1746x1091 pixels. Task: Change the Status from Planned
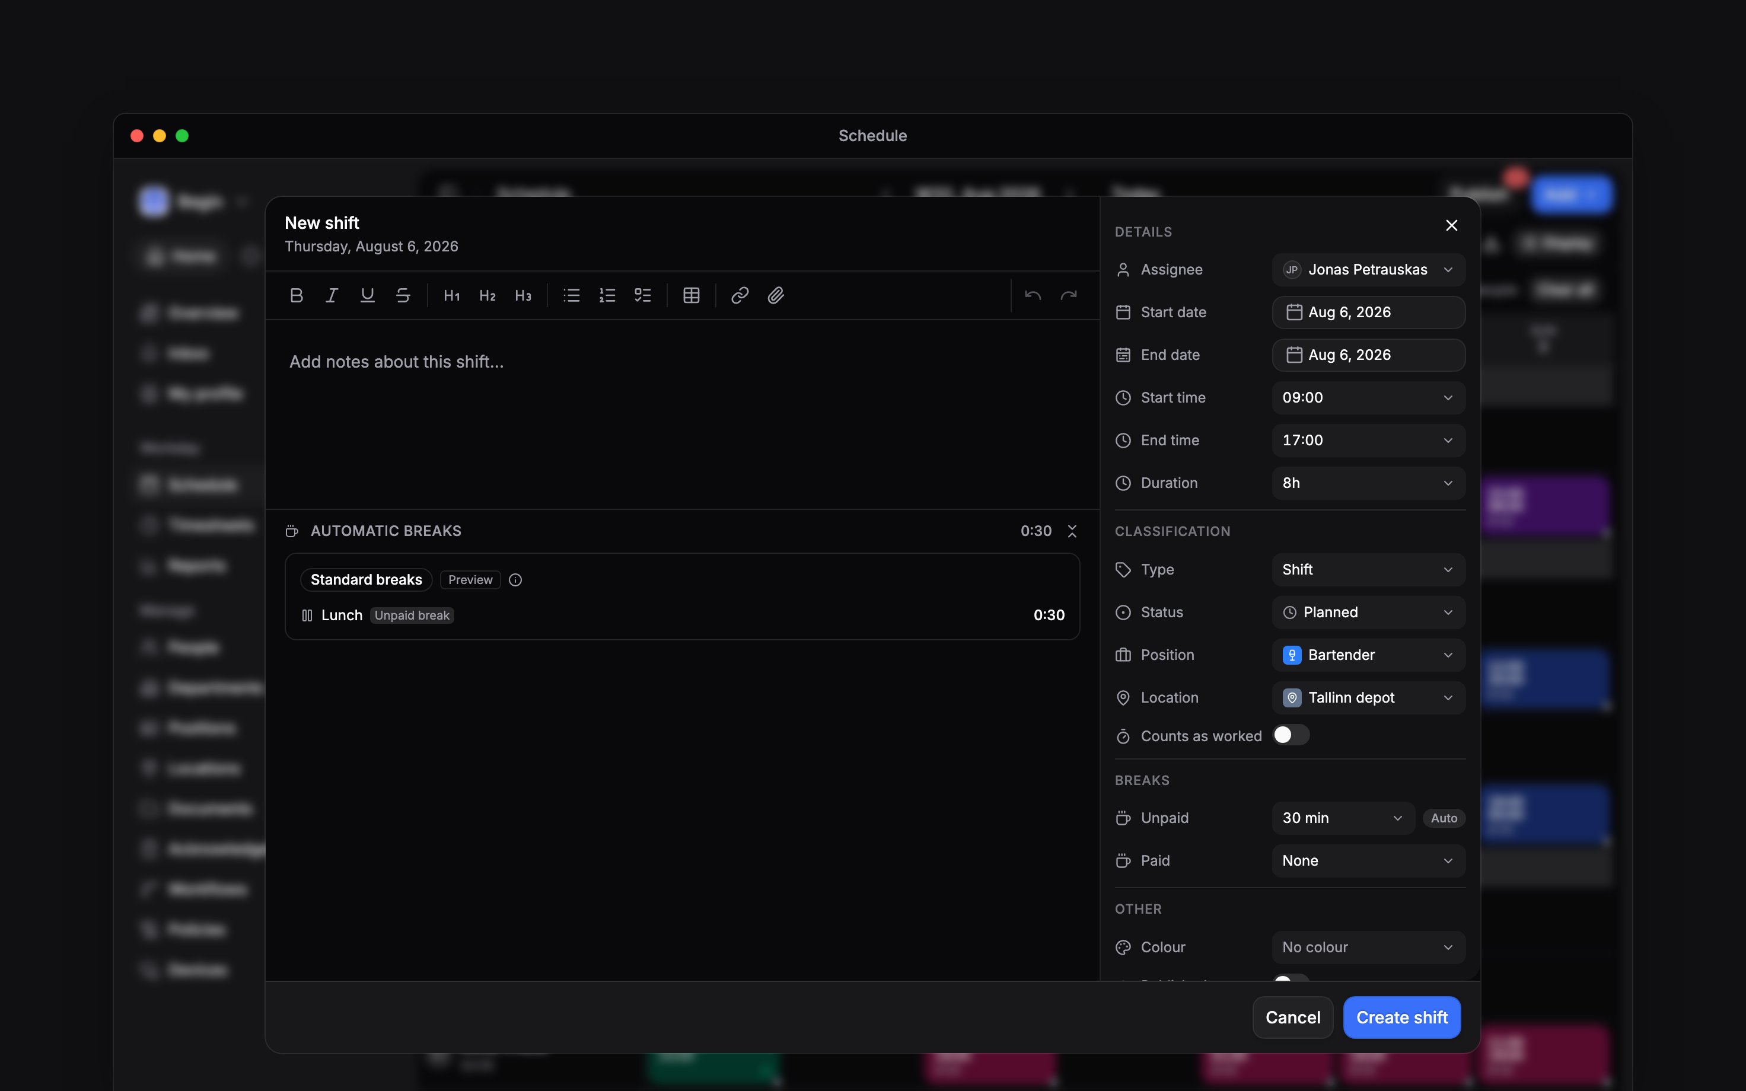click(x=1368, y=612)
